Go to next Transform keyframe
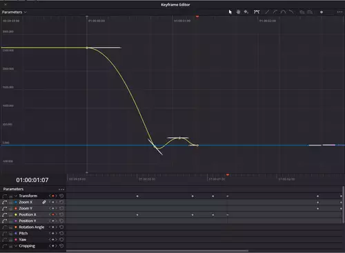The height and width of the screenshot is (253, 345). point(56,196)
